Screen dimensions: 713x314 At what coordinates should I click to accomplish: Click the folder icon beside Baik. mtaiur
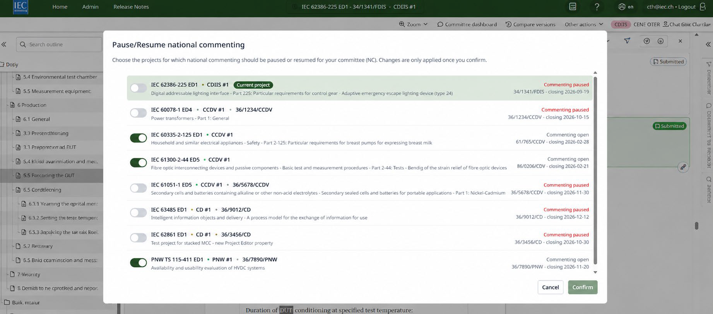coord(7,302)
